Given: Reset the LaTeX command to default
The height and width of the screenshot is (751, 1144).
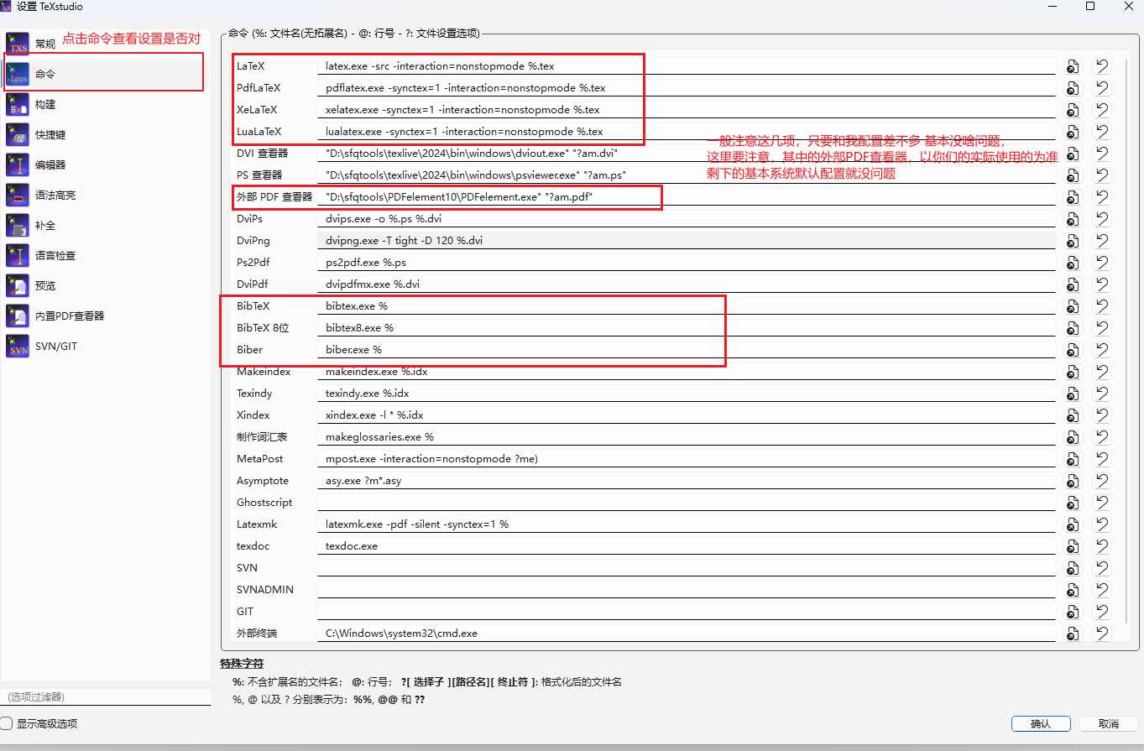Looking at the screenshot, I should 1102,65.
